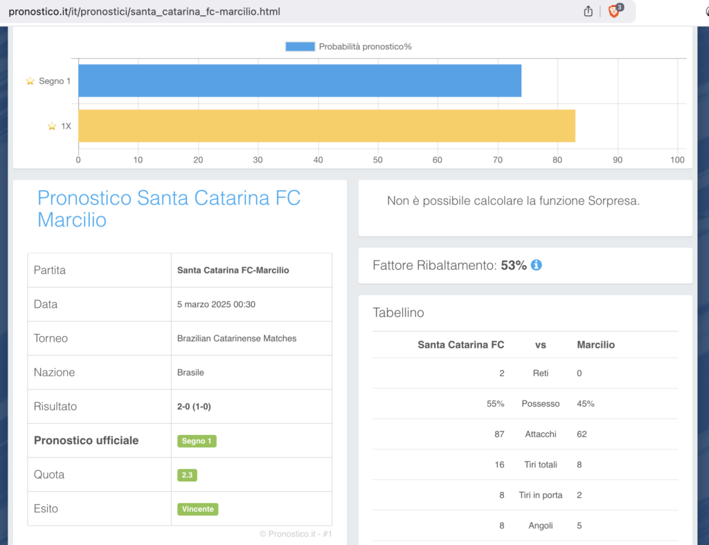Click the Tabellino section heading
Viewport: 709px width, 545px height.
pos(398,313)
